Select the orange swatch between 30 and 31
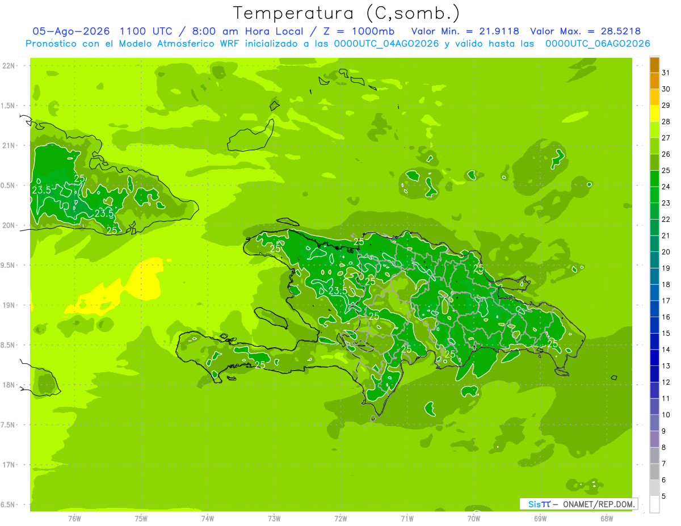 coord(654,81)
